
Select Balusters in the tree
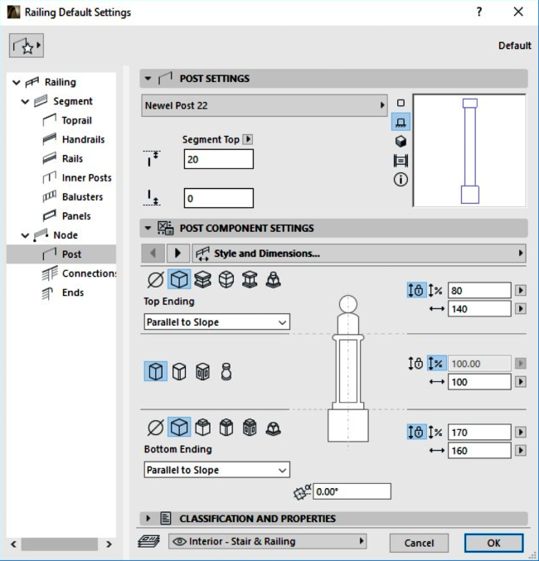pos(82,196)
